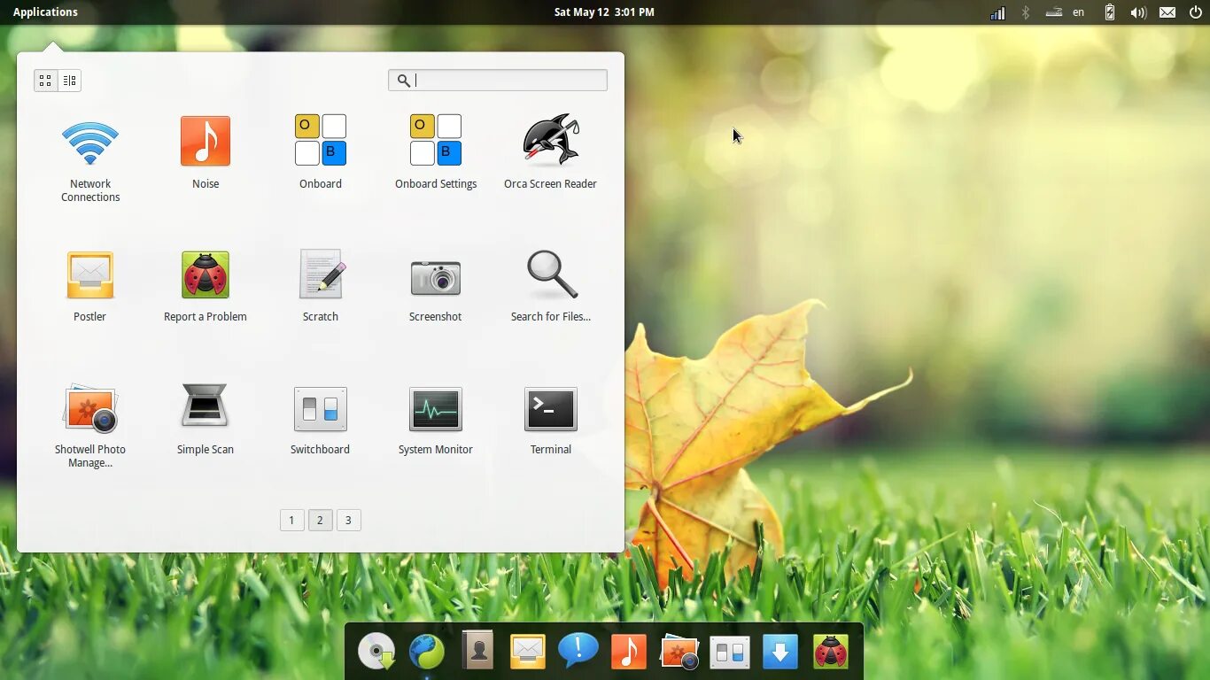This screenshot has width=1210, height=680.
Task: Open the volume indicator in panel
Action: pyautogui.click(x=1138, y=12)
